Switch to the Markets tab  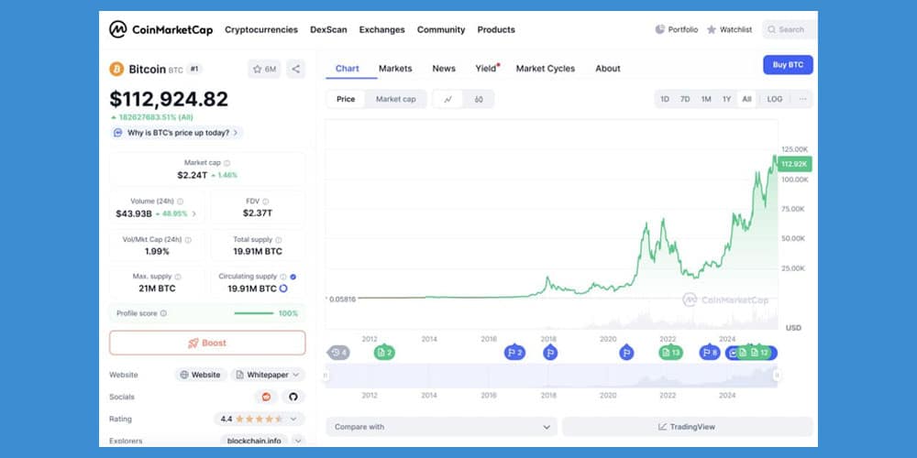pyautogui.click(x=395, y=69)
